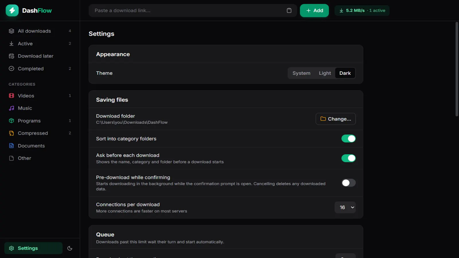Click the download folder path text
Image resolution: width=459 pixels, height=258 pixels.
tap(132, 122)
